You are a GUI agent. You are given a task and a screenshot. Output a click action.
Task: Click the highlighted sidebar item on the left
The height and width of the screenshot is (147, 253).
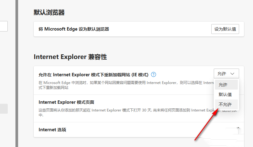coord(4,109)
